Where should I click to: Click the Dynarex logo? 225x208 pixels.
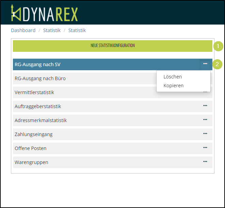point(44,13)
